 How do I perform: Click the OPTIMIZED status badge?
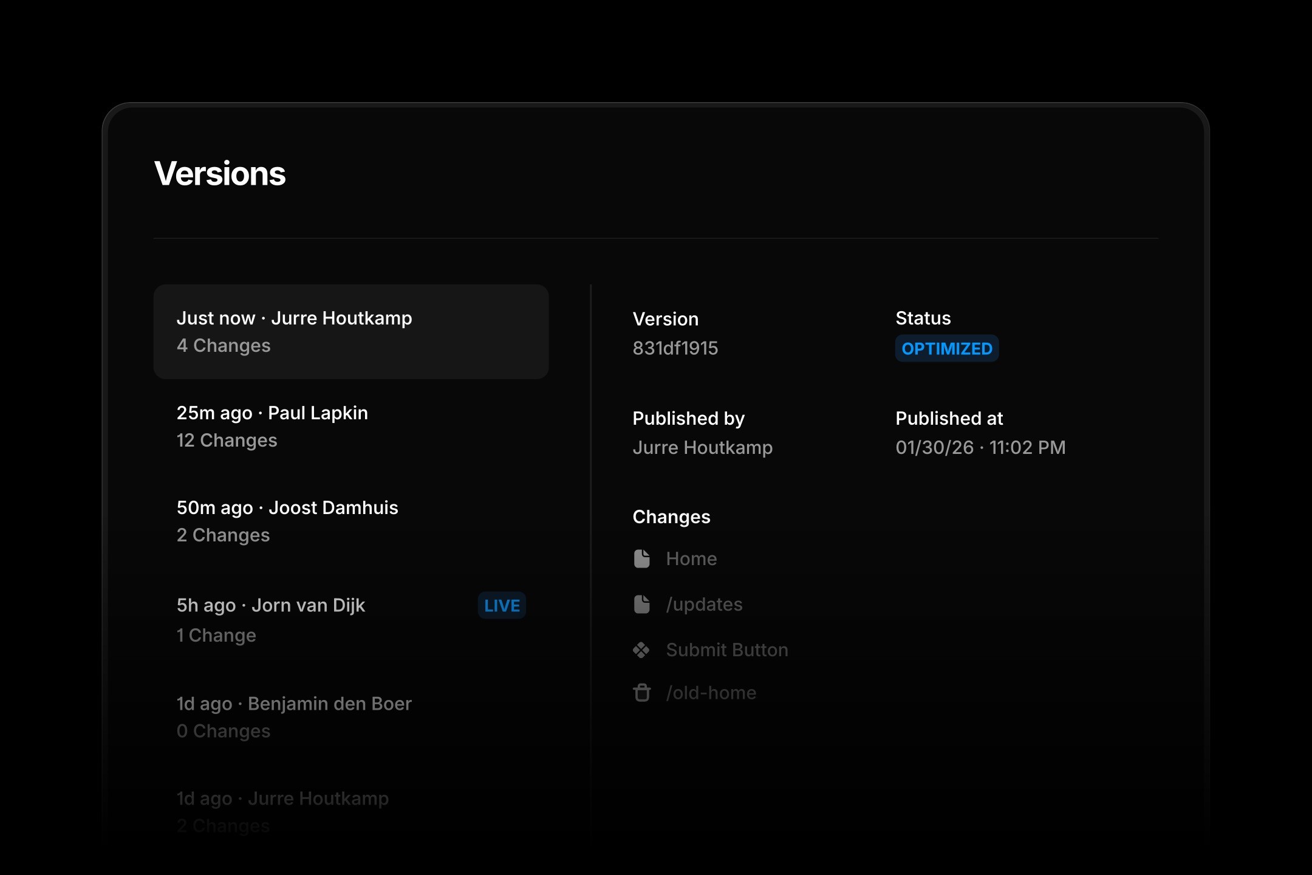tap(947, 348)
